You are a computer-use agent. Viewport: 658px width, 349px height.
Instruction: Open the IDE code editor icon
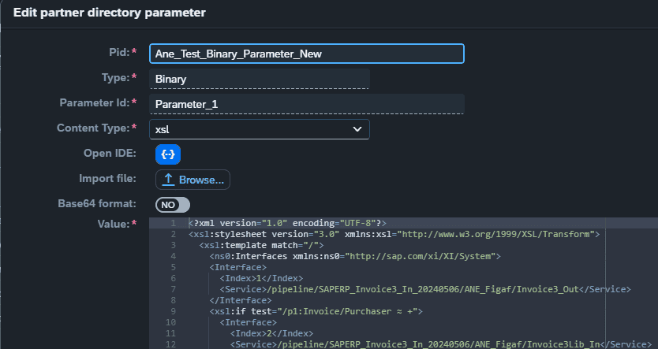coord(168,154)
